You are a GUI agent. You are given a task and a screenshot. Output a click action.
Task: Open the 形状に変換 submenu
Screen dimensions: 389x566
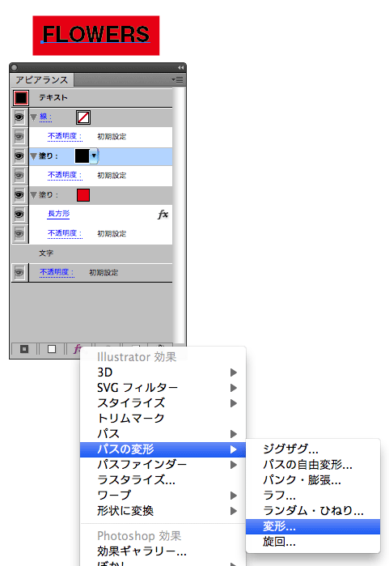(x=163, y=511)
